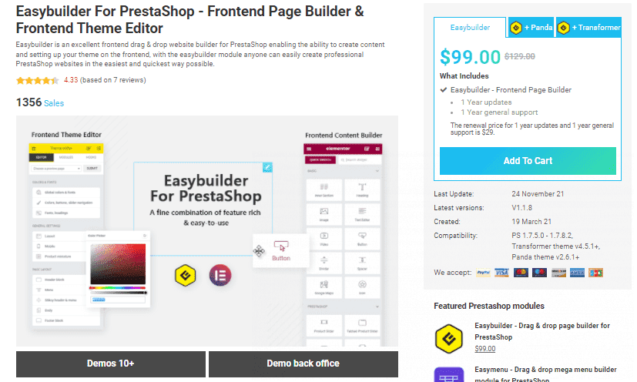Image resolution: width=637 pixels, height=382 pixels.
Task: Click the Demo back office button
Action: 303,364
